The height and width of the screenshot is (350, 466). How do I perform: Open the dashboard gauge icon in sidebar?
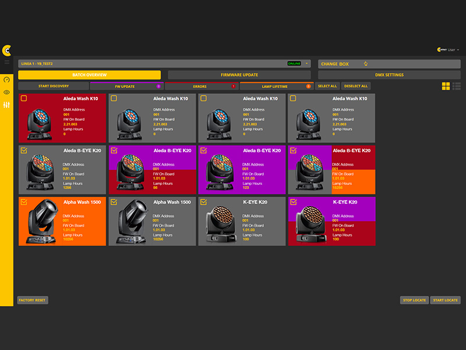[x=6, y=79]
